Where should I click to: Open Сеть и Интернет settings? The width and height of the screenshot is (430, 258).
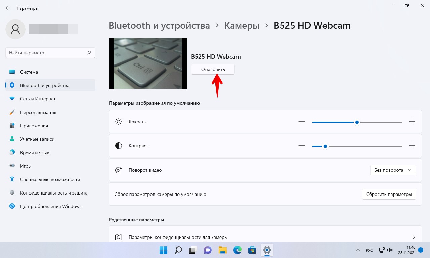click(50, 99)
